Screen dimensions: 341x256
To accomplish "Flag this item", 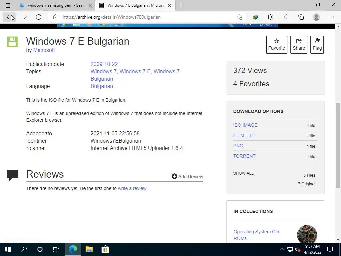I will tap(317, 45).
